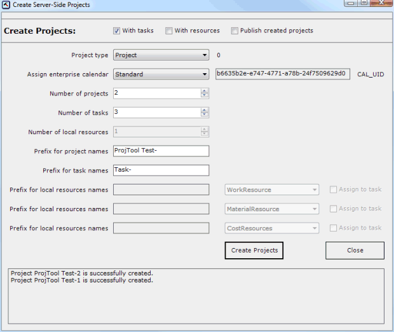Increase Number of tasks with up arrow

tap(205, 110)
